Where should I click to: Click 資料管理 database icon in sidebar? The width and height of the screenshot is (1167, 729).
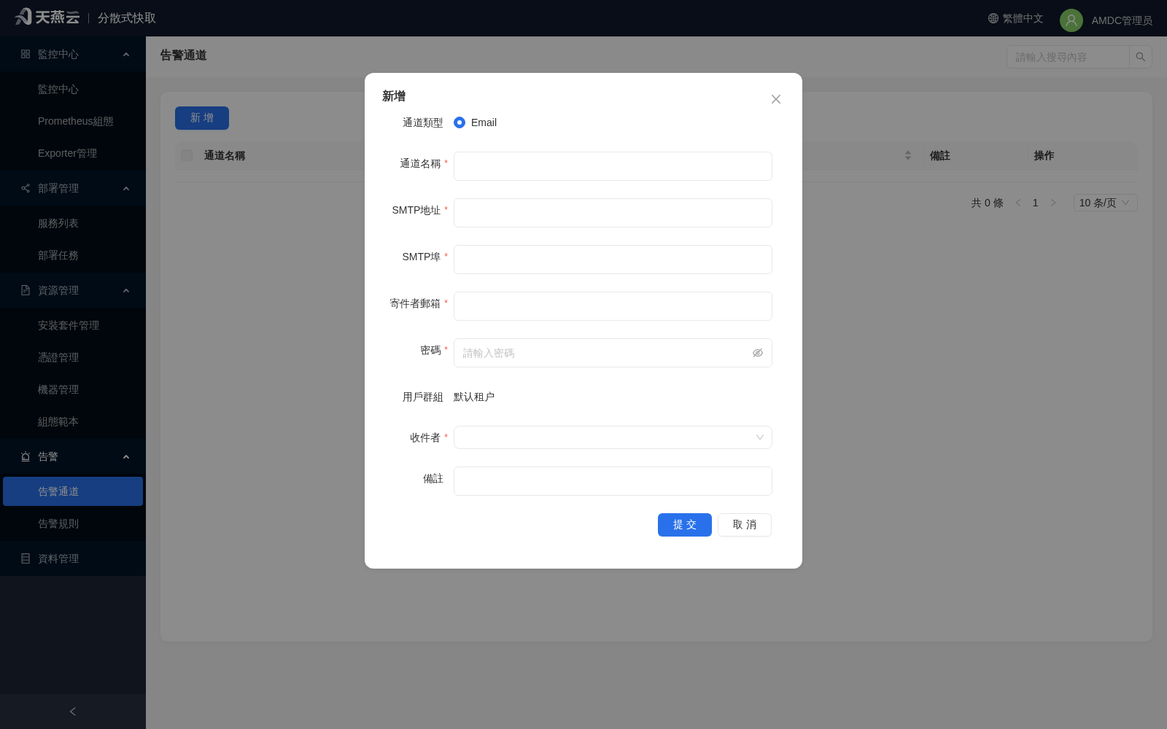(26, 558)
